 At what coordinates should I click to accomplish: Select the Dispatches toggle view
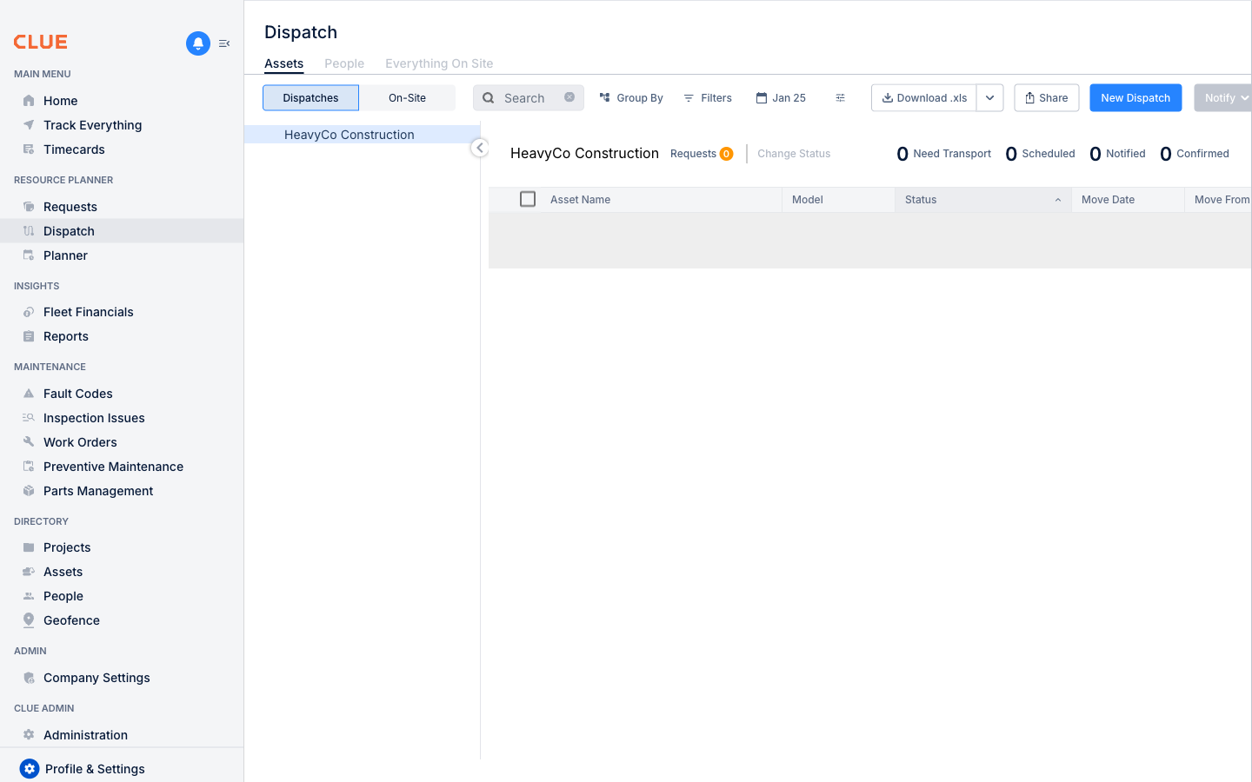[310, 98]
